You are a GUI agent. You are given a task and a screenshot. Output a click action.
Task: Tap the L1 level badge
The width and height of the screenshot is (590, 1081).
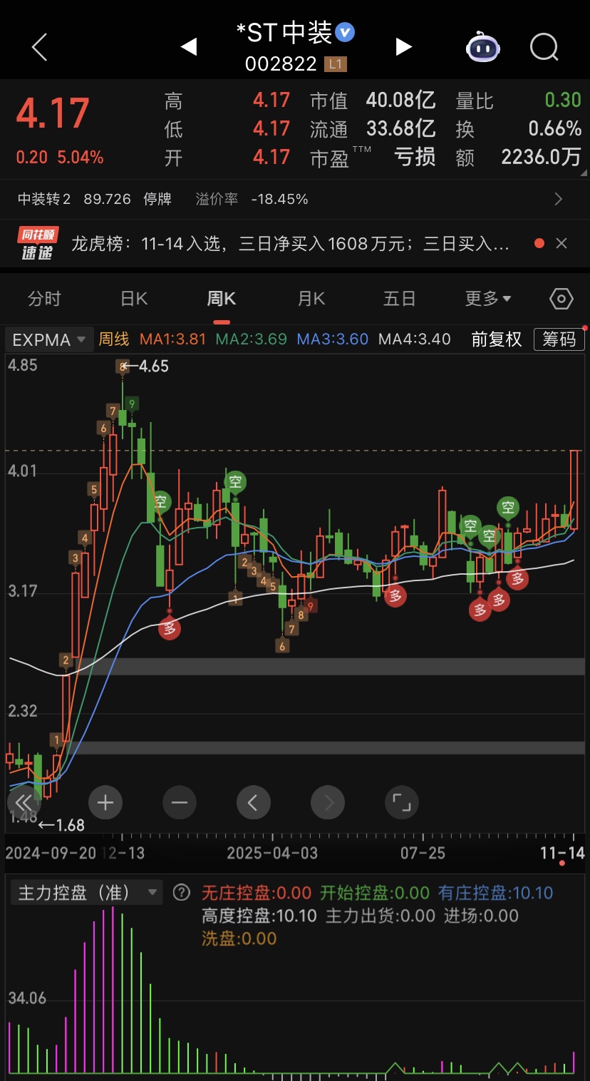336,64
